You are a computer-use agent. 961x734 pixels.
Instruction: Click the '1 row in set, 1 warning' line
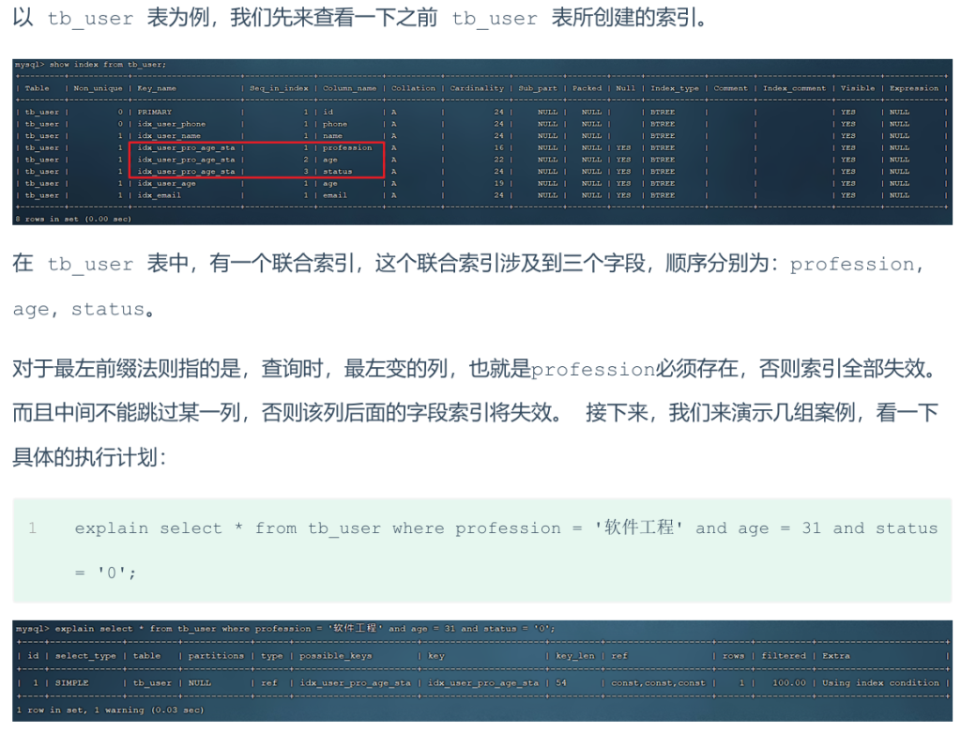pos(109,711)
